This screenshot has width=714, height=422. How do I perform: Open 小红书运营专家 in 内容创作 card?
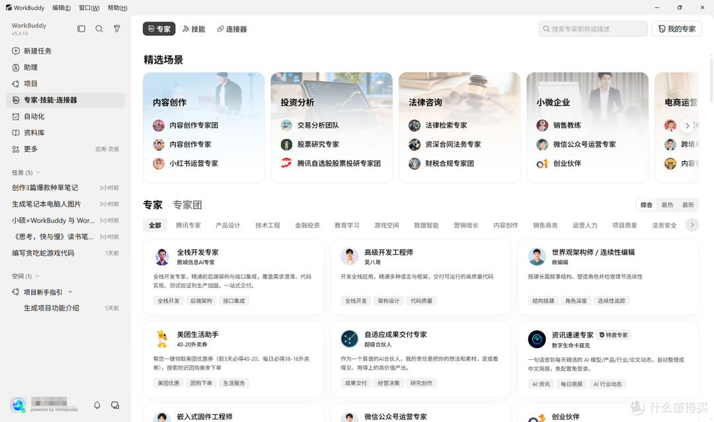click(x=185, y=163)
